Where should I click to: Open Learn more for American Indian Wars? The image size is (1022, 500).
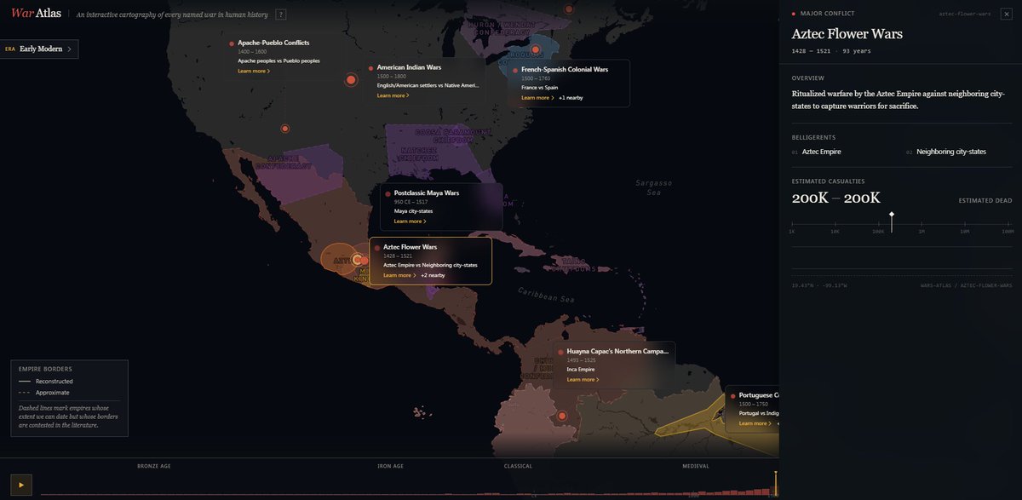(393, 95)
